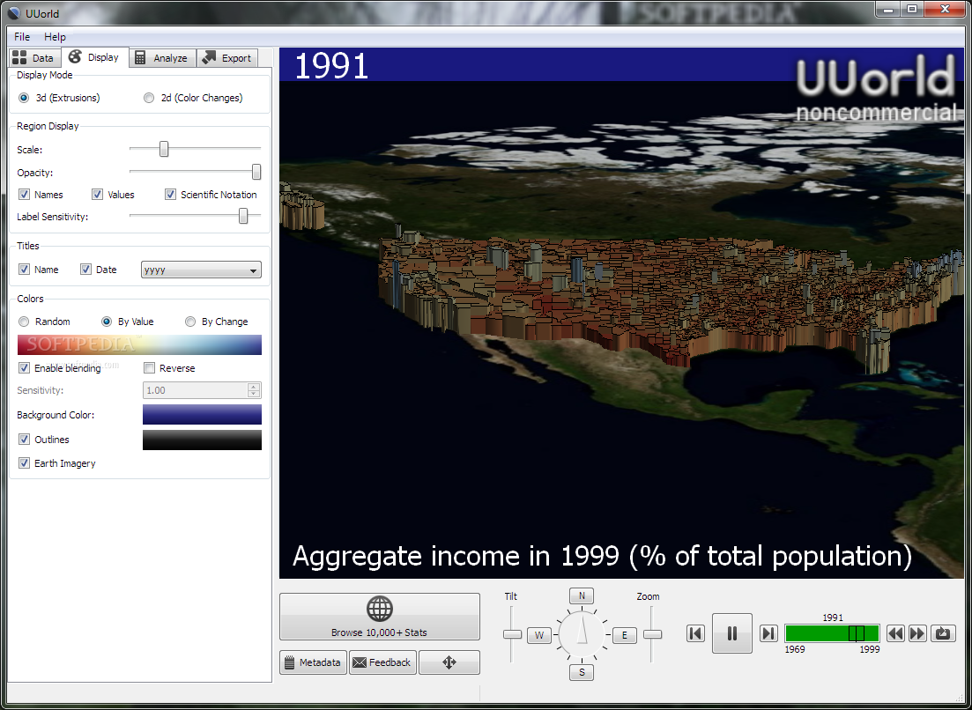Adjust the Label Sensitivity slider handle
Screen dimensions: 972x710
tap(243, 216)
